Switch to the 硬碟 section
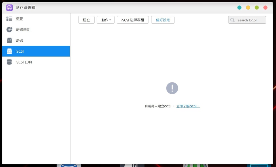The width and height of the screenshot is (276, 167). click(x=36, y=40)
